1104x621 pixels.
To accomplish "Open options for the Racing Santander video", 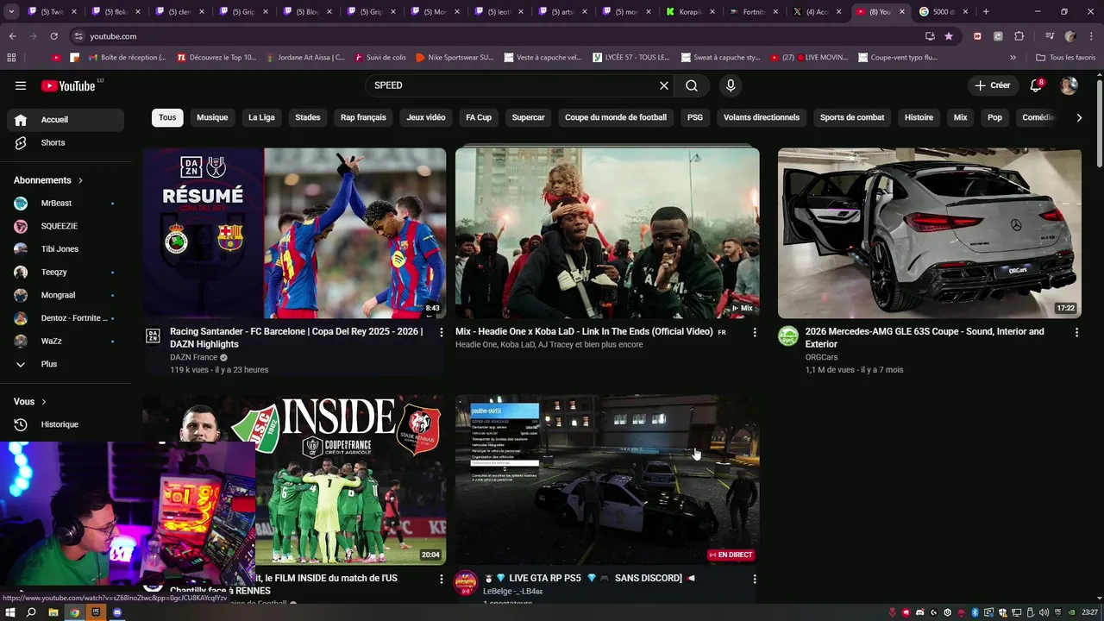I will pyautogui.click(x=442, y=332).
